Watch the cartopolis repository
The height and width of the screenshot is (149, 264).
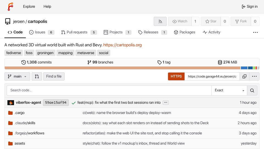180,22
